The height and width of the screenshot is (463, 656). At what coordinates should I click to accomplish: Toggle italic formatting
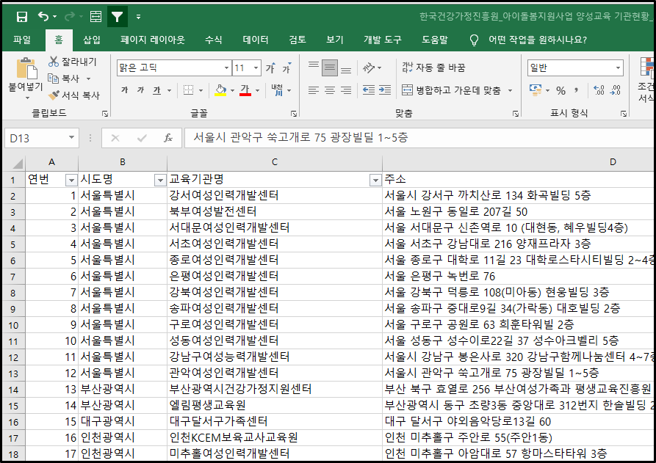coord(140,90)
